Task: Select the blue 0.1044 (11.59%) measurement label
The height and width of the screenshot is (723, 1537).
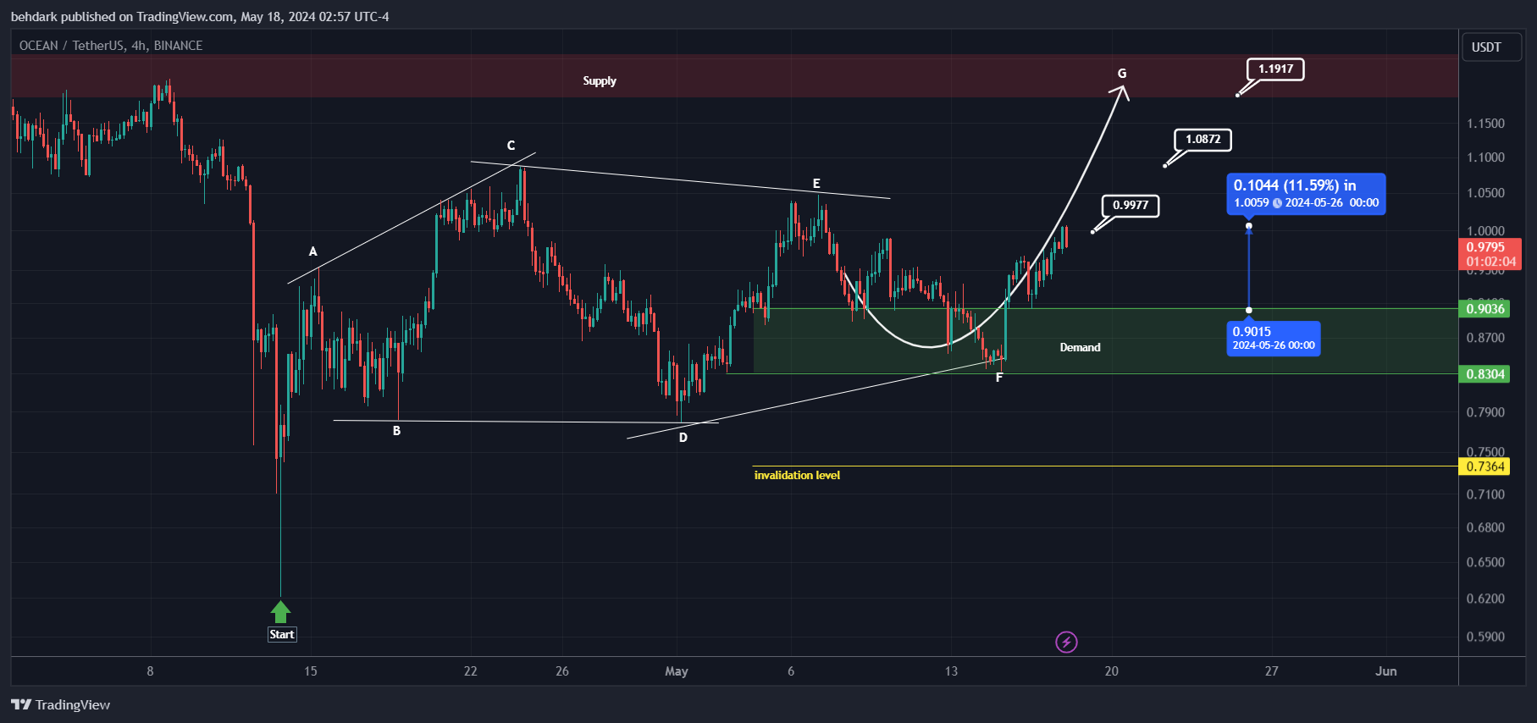Action: pyautogui.click(x=1307, y=194)
